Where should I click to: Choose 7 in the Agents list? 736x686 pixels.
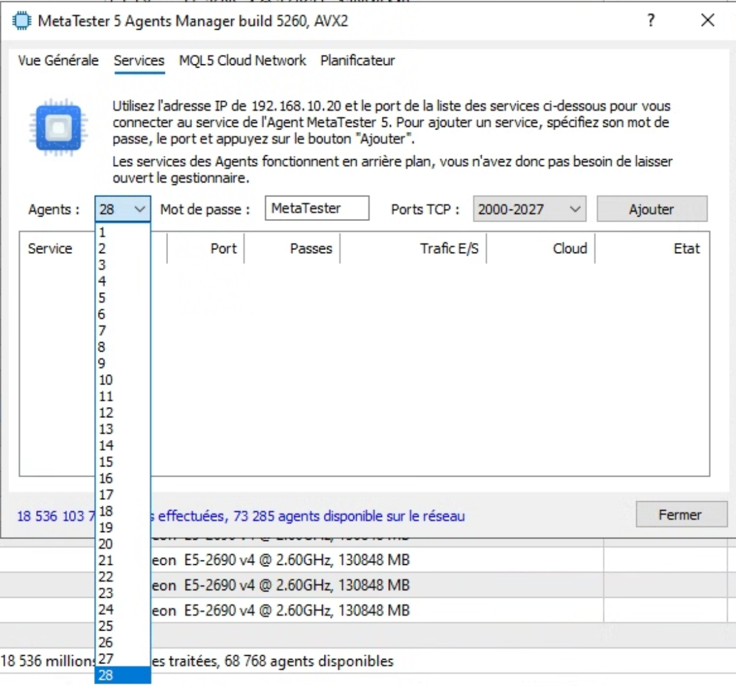(x=122, y=331)
